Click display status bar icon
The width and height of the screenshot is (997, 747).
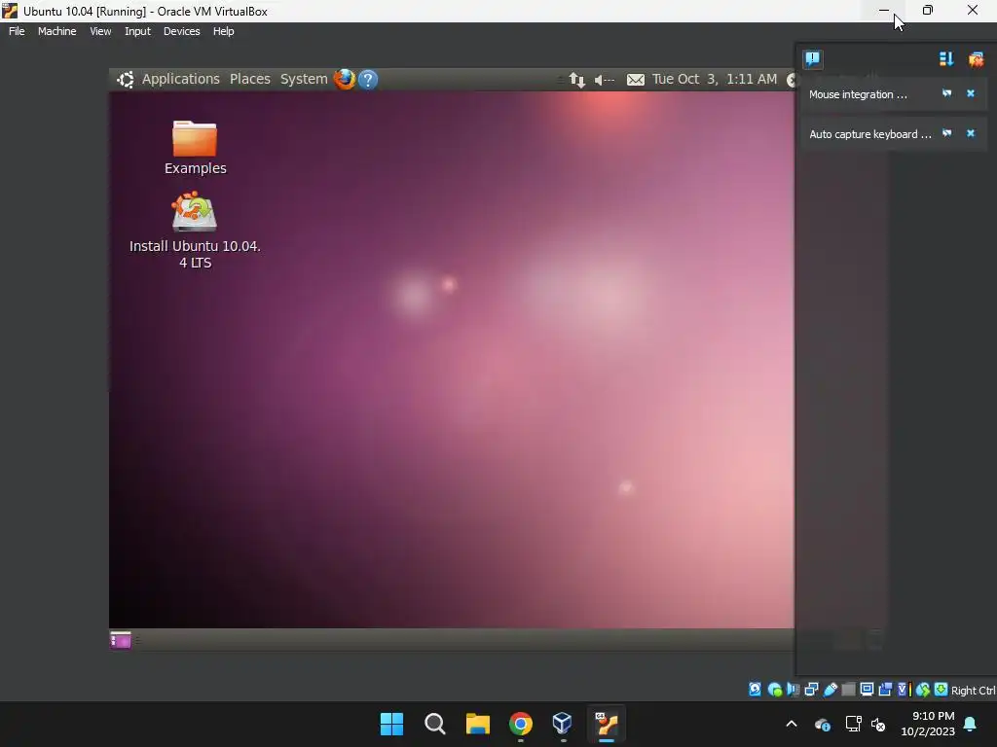pyautogui.click(x=867, y=690)
